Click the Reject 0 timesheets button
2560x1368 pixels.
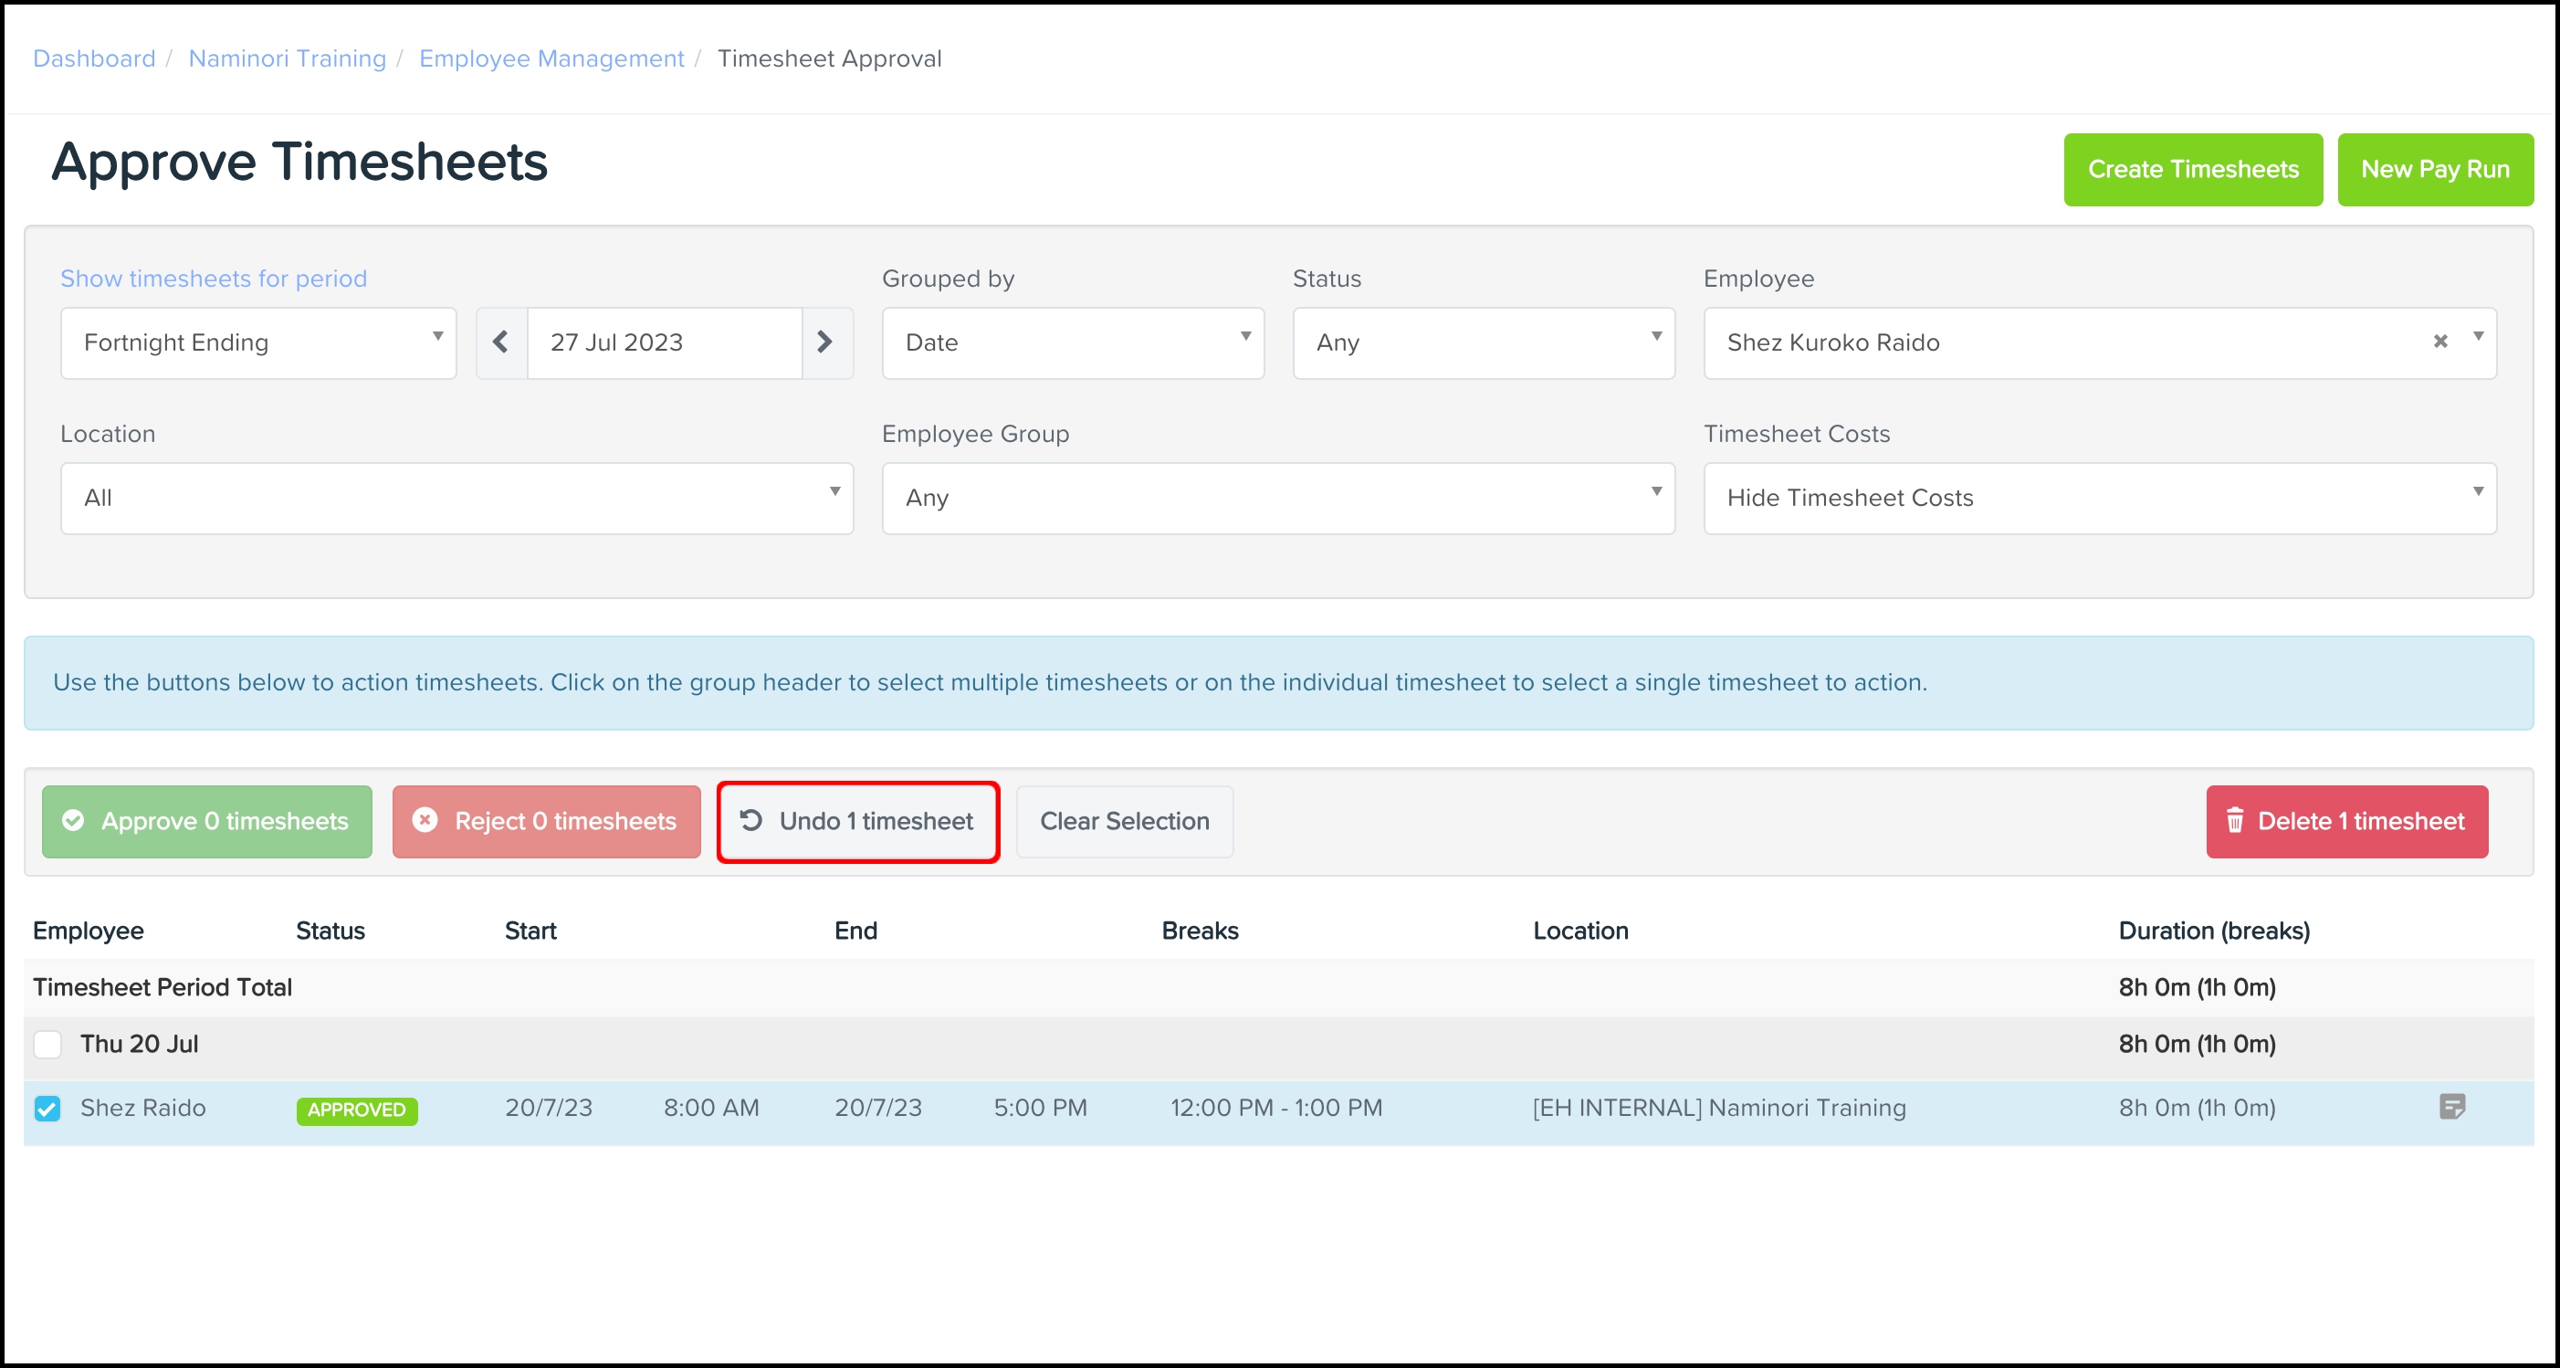[546, 821]
